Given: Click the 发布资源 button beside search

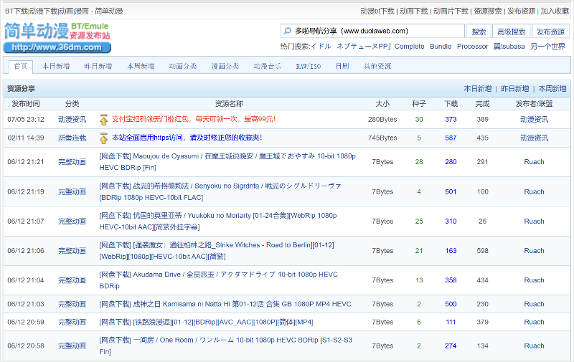Looking at the screenshot, I should pyautogui.click(x=550, y=32).
